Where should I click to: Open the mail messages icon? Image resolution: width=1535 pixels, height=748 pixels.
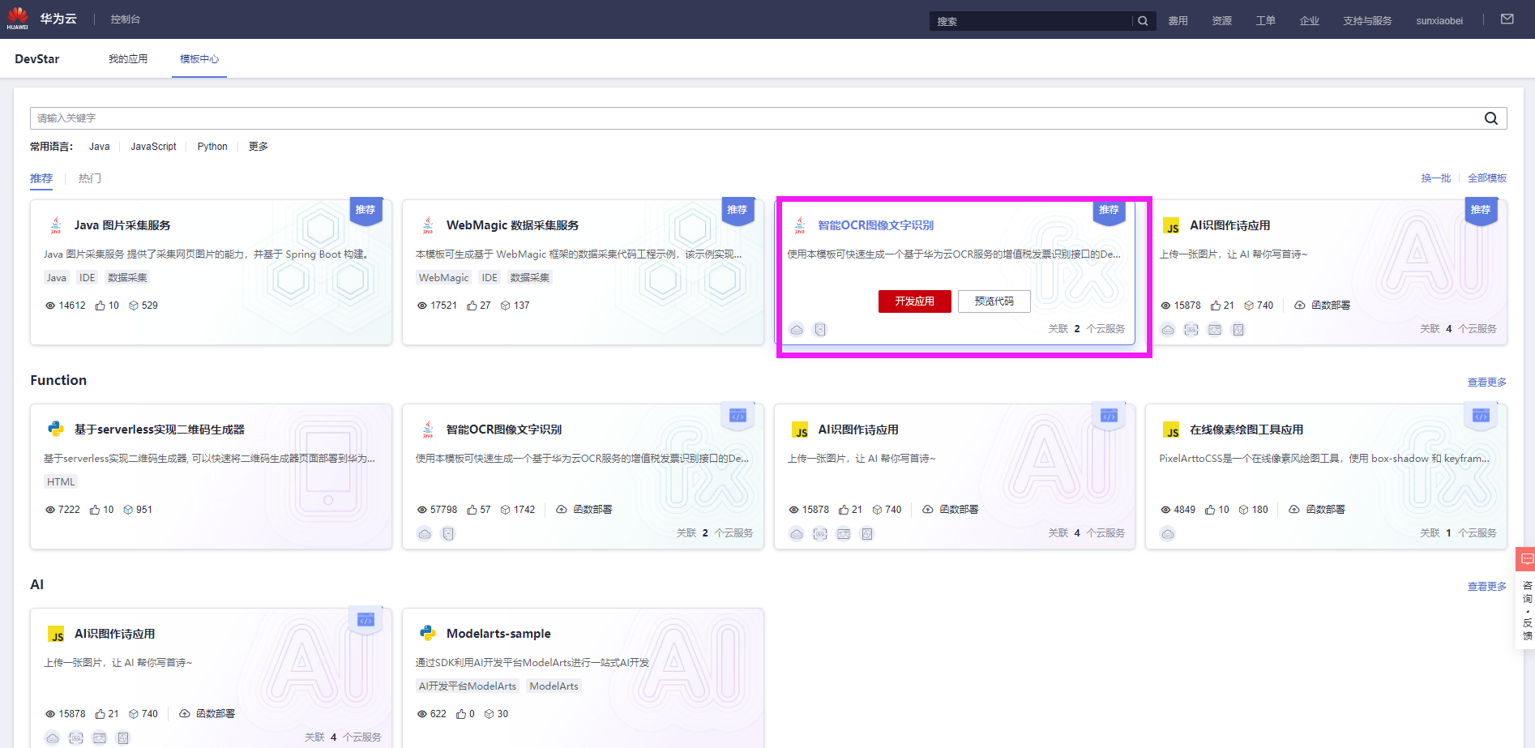[x=1507, y=19]
